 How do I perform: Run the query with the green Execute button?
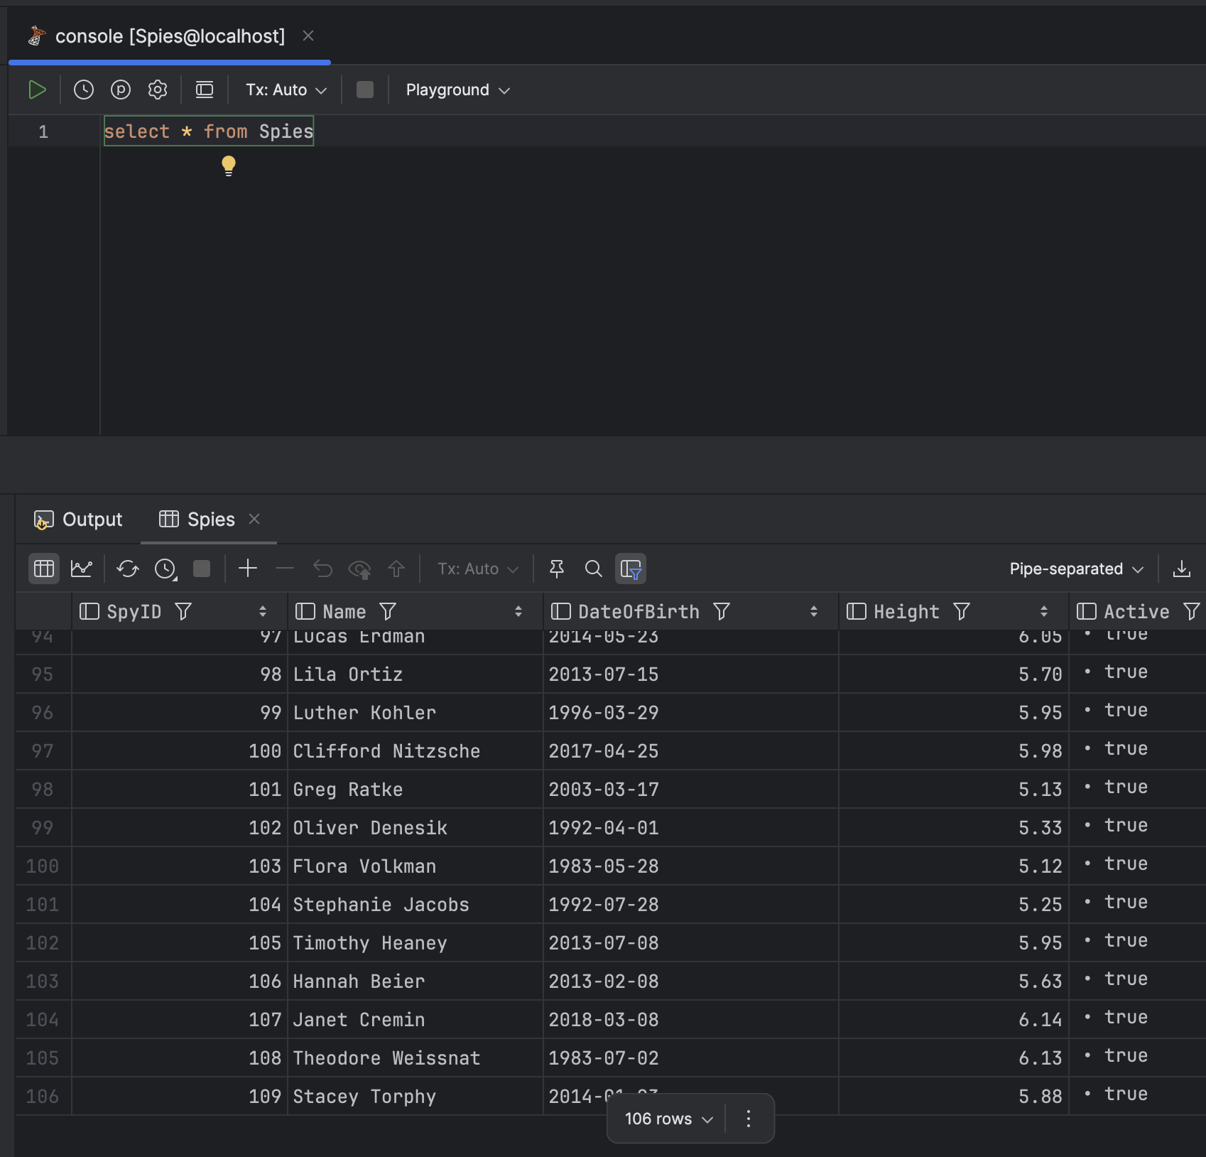37,90
